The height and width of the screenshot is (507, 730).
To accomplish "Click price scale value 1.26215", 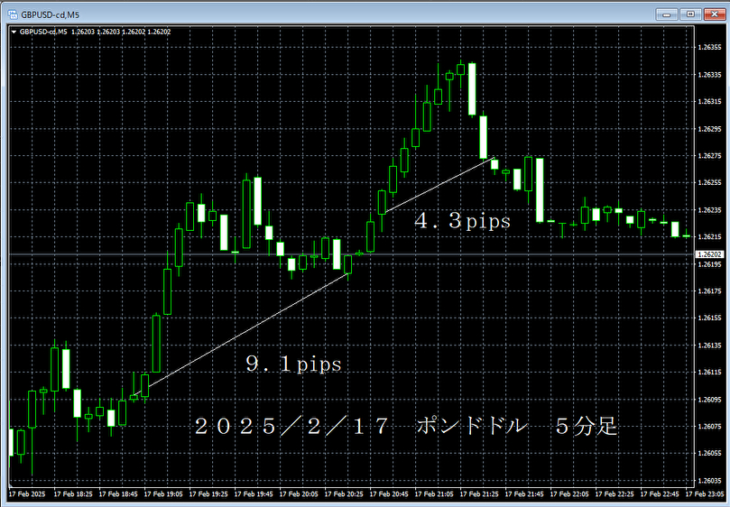I will coord(709,237).
